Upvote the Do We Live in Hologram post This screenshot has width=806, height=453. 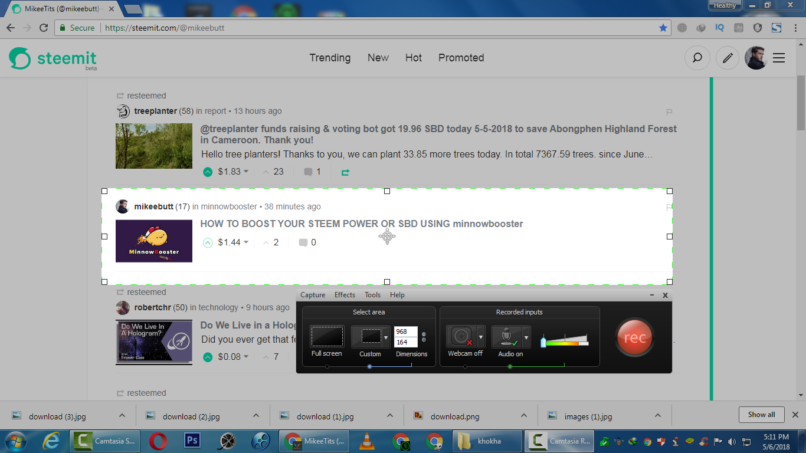(208, 357)
